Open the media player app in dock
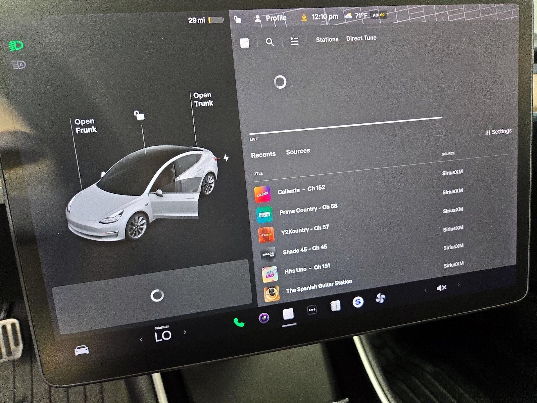The width and height of the screenshot is (537, 403). pyautogui.click(x=288, y=314)
